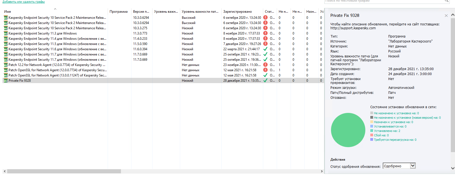
Task: Click Сбой на: 0 link
Action: (x=381, y=135)
